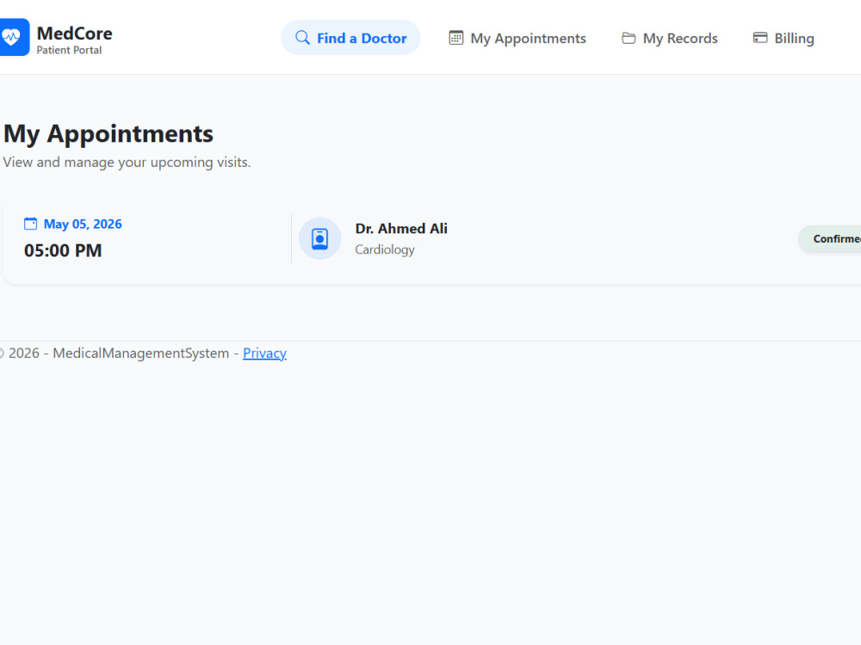The height and width of the screenshot is (645, 861).
Task: Click the Patient Portal subtitle text
Action: pos(69,50)
